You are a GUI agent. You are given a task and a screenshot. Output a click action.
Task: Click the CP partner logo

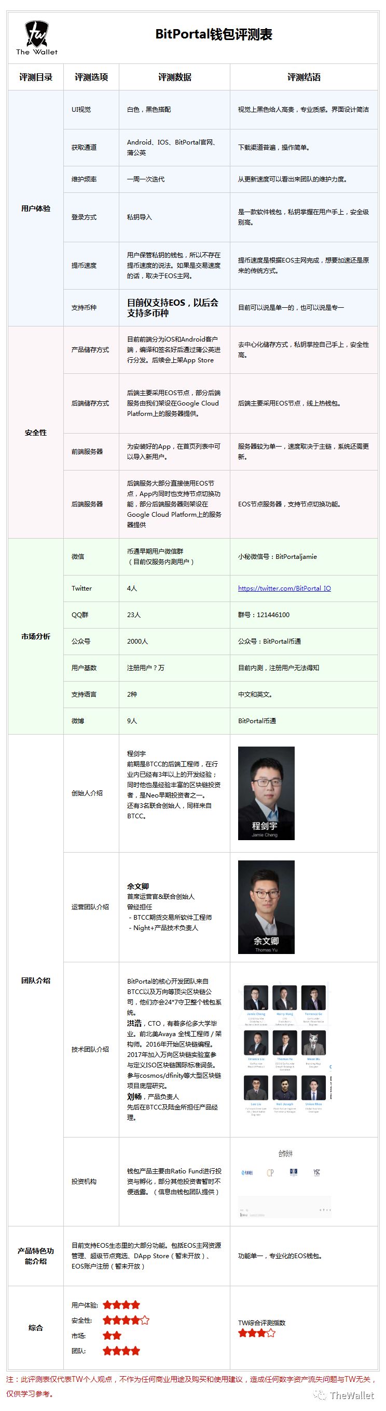pos(270,1173)
